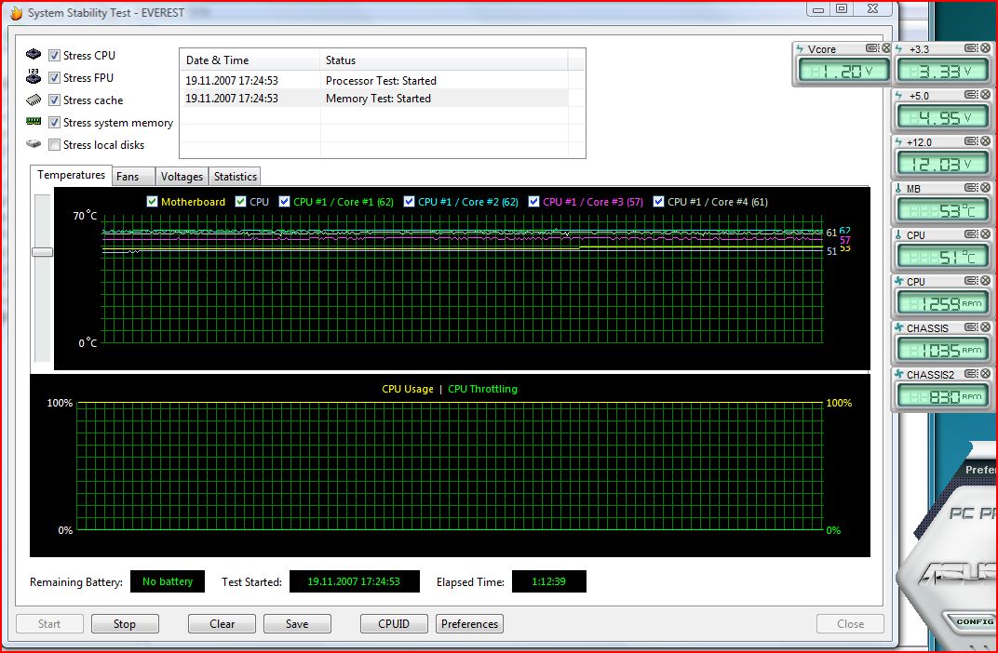Click the magnet icon on CPU temperature widget

pos(972,234)
